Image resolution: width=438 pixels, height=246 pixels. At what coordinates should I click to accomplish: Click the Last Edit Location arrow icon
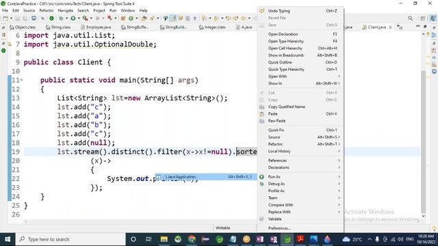point(229,18)
